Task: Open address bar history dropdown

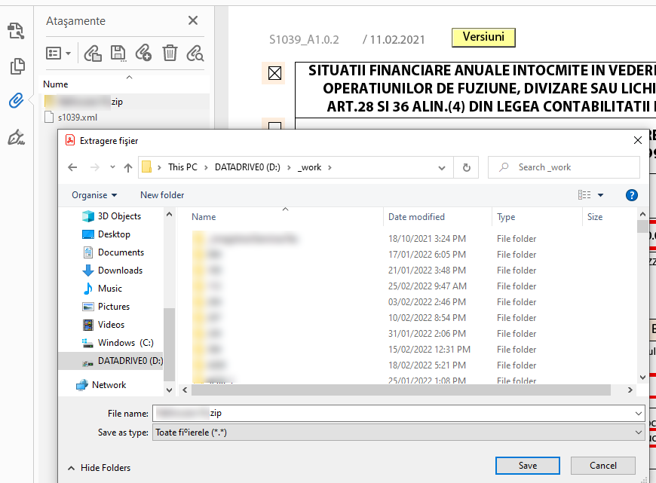Action: click(441, 168)
